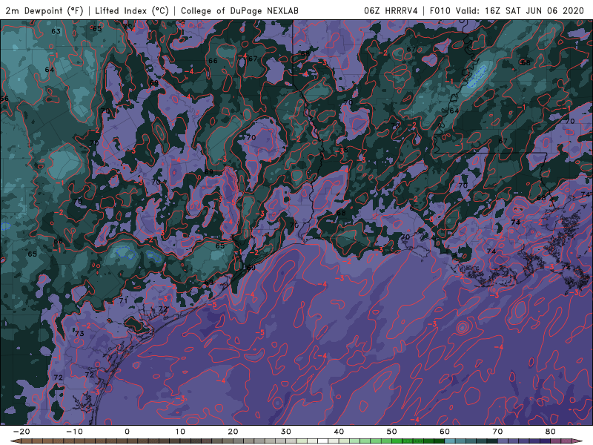This screenshot has height=445, width=593.
Task: Click the "Lifted Index (°C)" title text
Action: point(132,10)
